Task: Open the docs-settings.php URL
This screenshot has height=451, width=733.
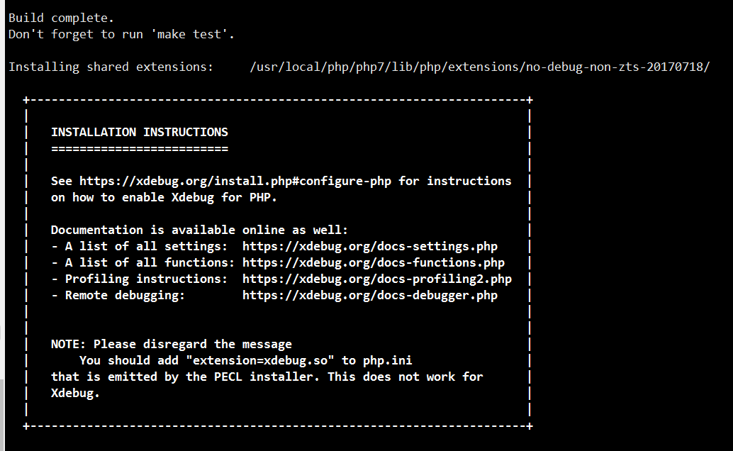Action: 369,247
